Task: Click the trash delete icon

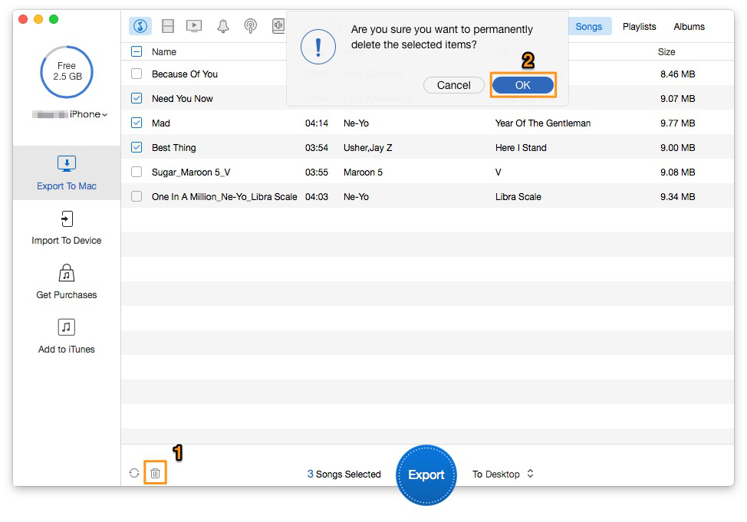Action: [156, 473]
